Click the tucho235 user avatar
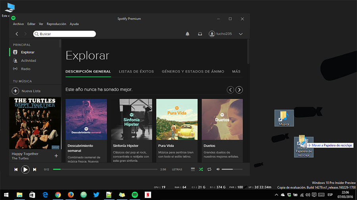Image resolution: width=357 pixels, height=200 pixels. [x=212, y=34]
